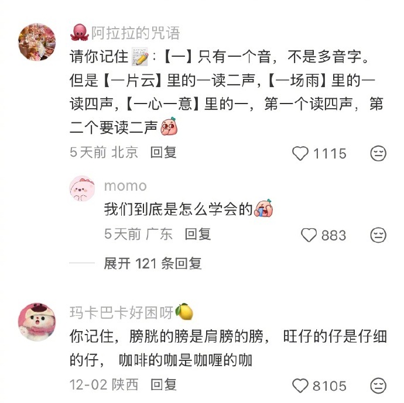Reply to 阿拉拉的咒语's comment via 回复

[163, 152]
